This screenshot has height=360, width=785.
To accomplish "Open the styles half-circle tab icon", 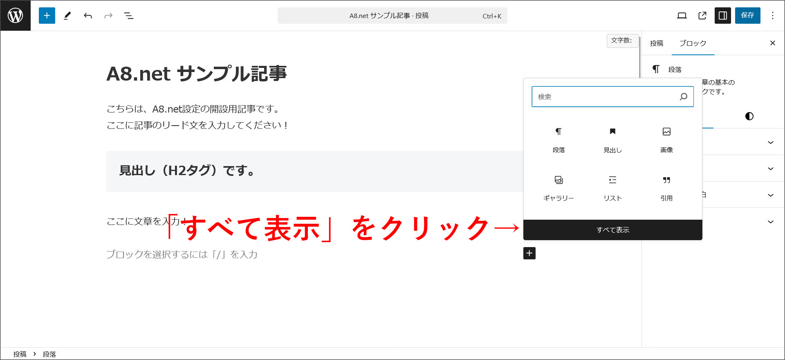I will (x=749, y=116).
